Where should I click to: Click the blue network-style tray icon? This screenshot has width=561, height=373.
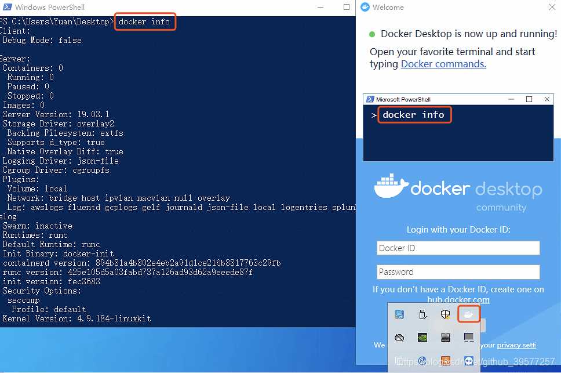click(399, 314)
